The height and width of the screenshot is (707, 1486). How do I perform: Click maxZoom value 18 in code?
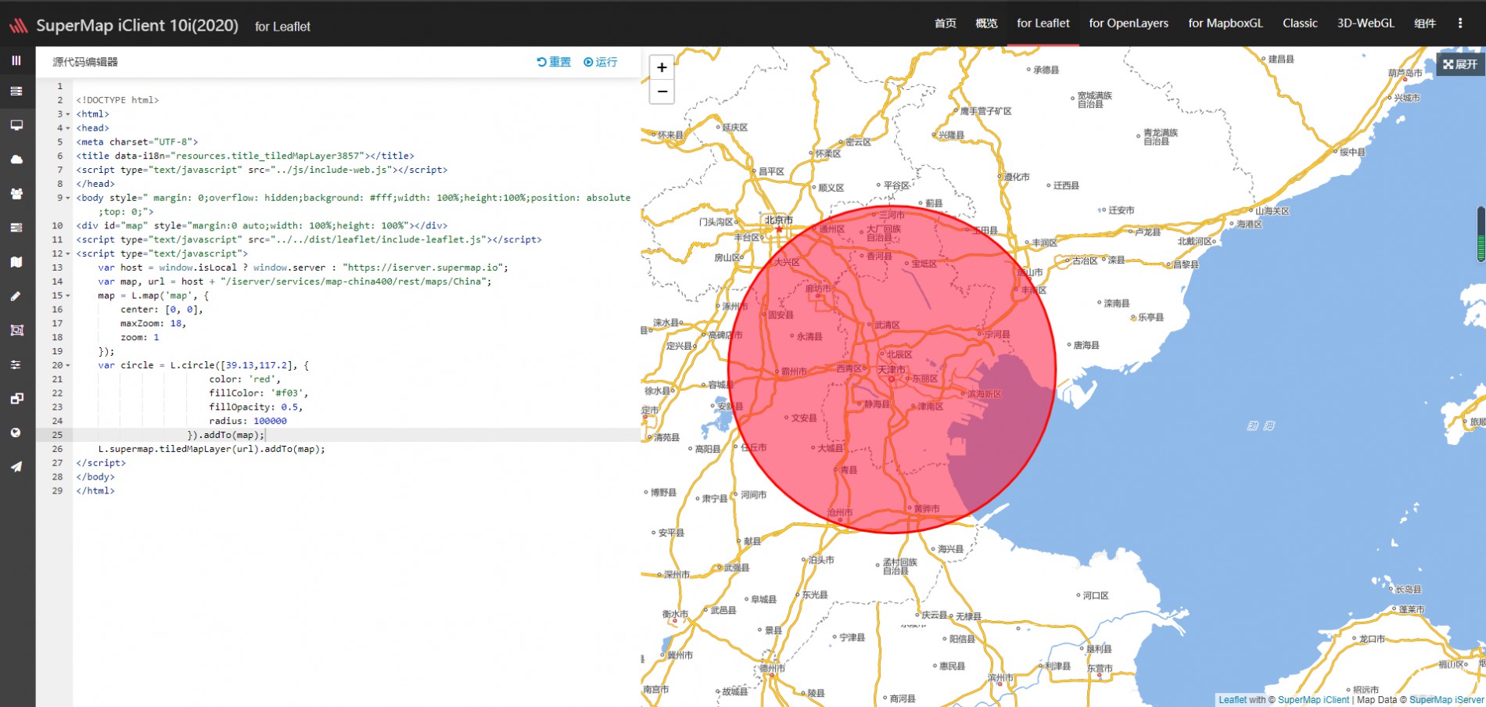175,323
